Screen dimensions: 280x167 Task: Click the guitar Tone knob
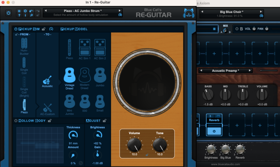(x=160, y=144)
